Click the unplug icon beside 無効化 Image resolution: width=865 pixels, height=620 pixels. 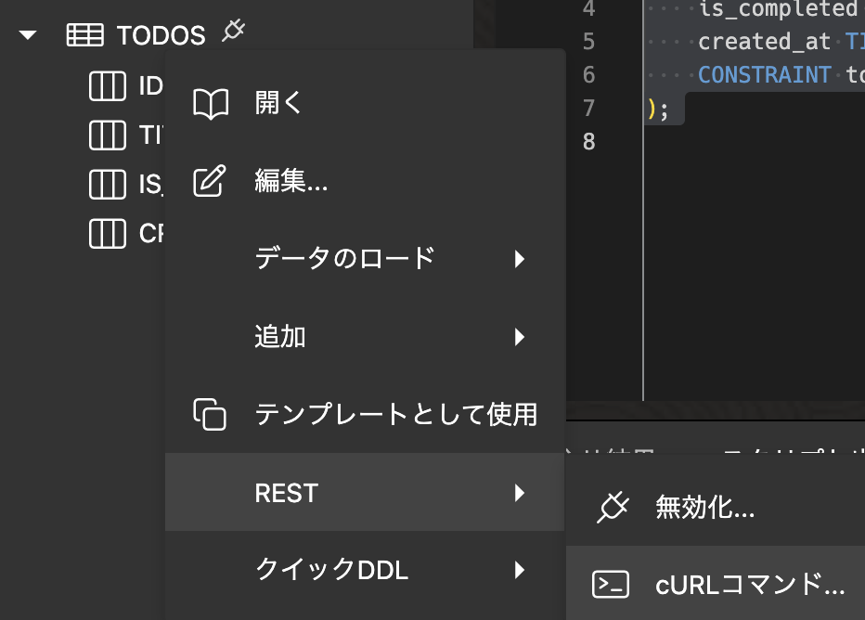(x=612, y=507)
